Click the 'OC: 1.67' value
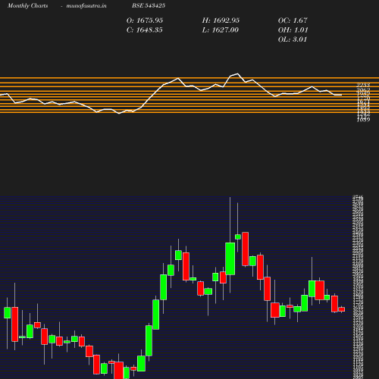379x379 pixels. point(293,20)
